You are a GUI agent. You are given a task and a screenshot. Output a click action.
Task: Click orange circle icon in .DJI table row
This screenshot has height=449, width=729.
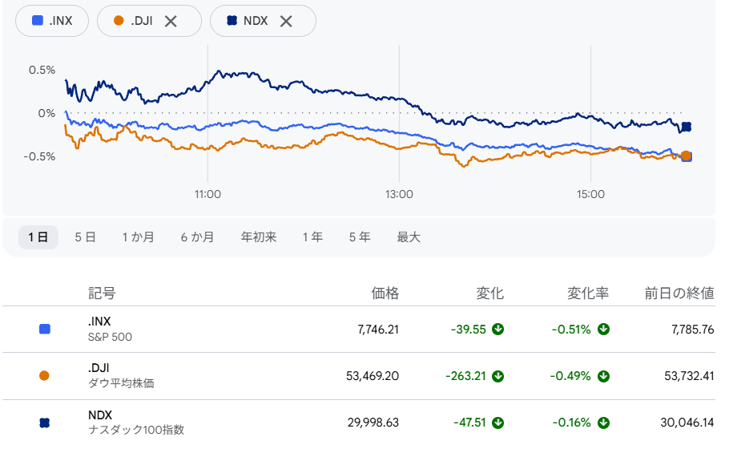(44, 375)
